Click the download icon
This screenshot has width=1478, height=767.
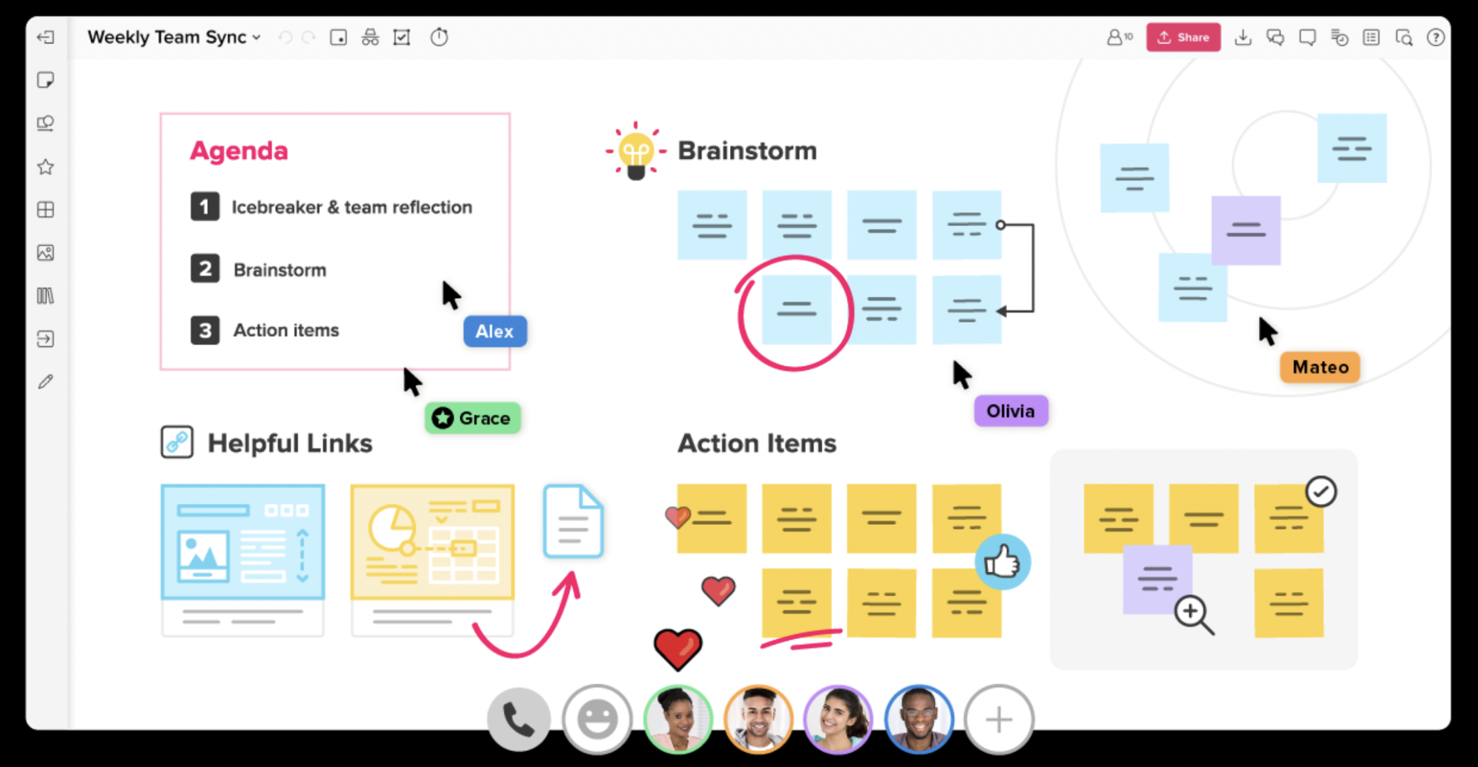tap(1241, 37)
